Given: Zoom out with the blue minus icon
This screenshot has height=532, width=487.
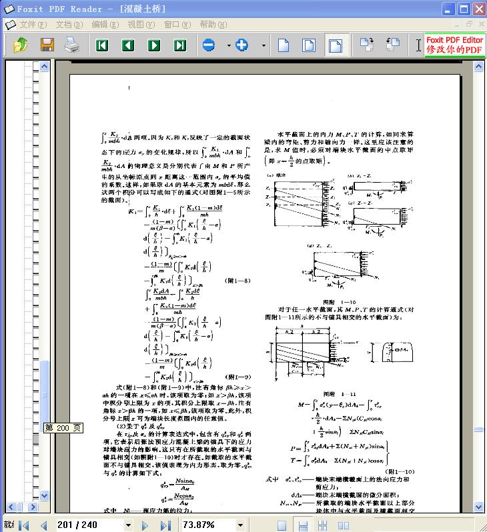Looking at the screenshot, I should [x=209, y=45].
